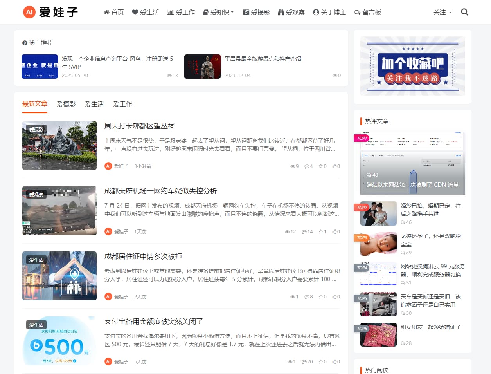Click the thumbs-up like icon on 居住证 article

click(335, 297)
